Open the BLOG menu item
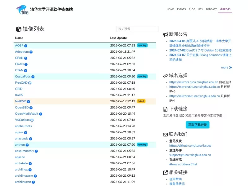This screenshot has width=248, height=186. (x=192, y=9)
